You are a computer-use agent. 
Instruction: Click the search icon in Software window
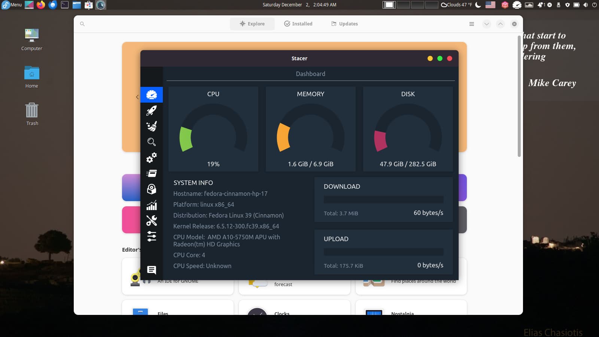click(x=82, y=24)
